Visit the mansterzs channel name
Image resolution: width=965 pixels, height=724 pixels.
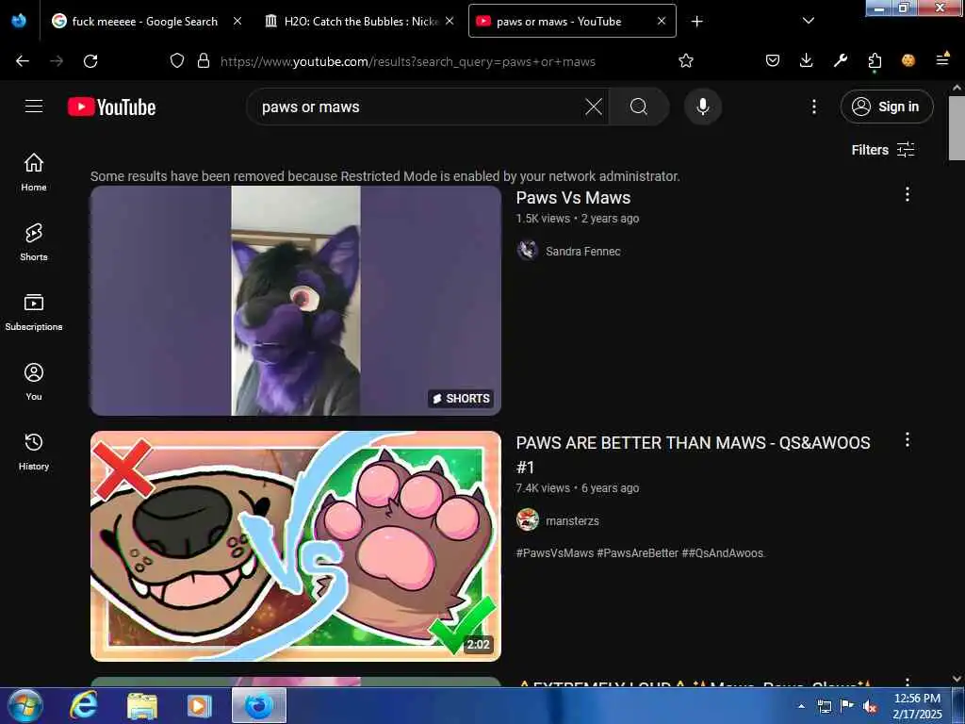click(x=572, y=520)
